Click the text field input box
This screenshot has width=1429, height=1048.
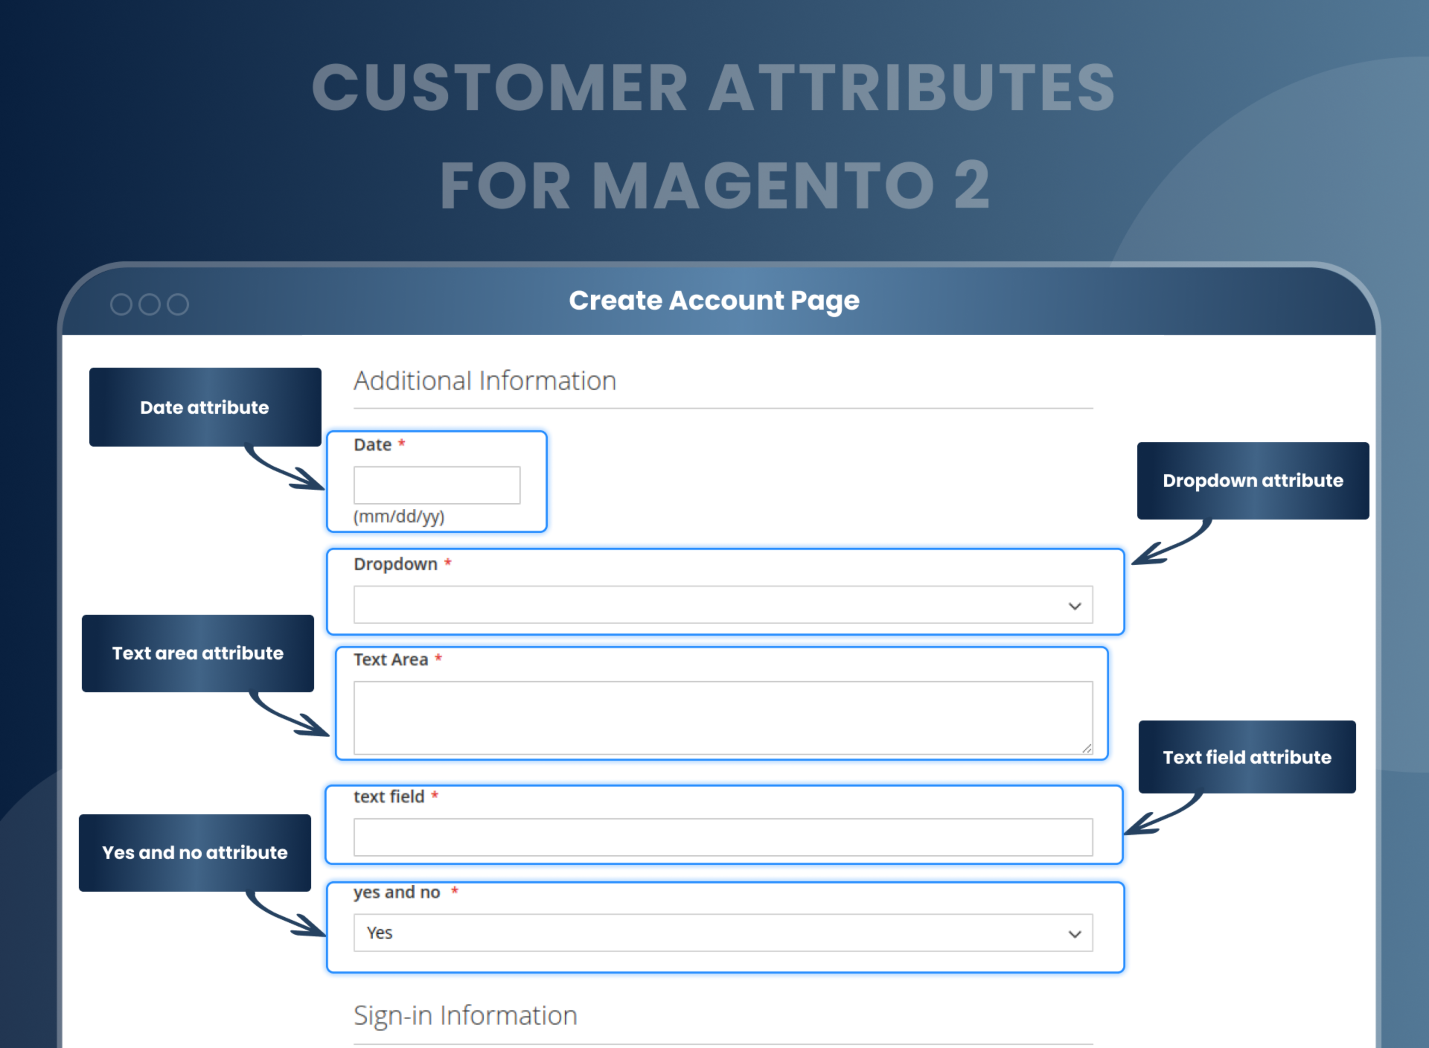(723, 837)
